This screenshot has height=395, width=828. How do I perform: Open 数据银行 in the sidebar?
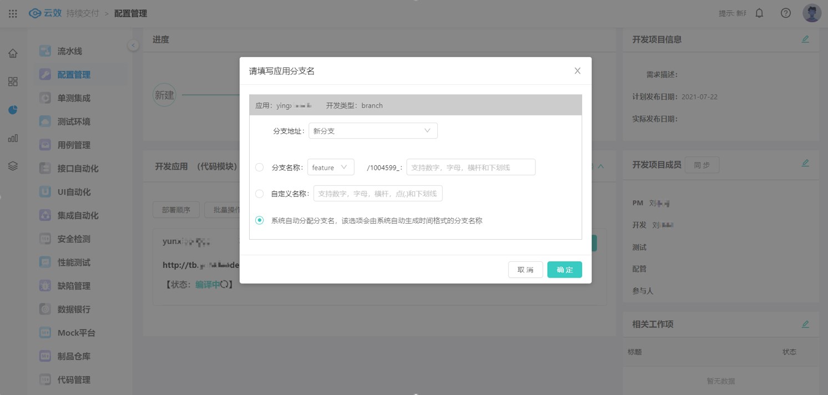(74, 309)
